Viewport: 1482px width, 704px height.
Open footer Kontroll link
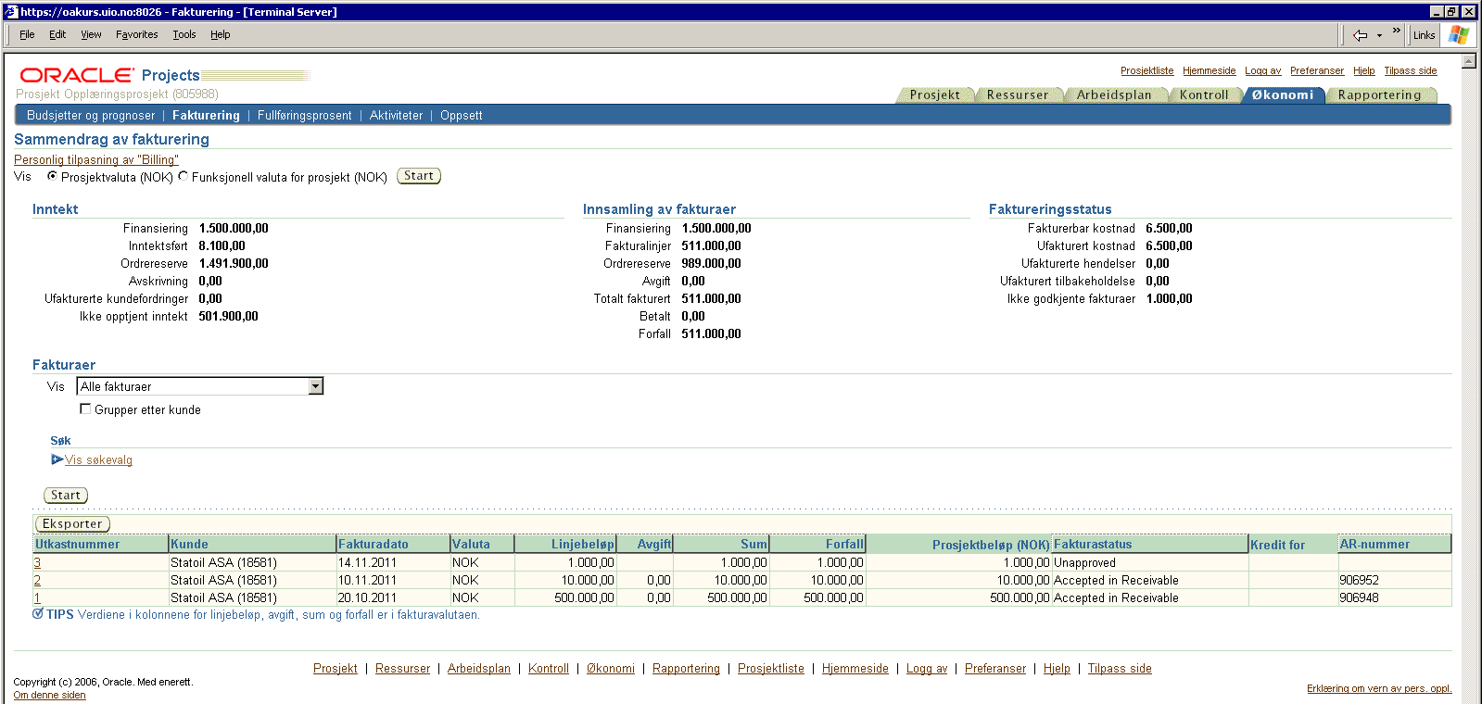click(549, 668)
